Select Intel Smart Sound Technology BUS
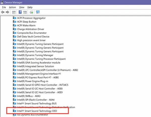This screenshot has width=151, height=117. [37, 103]
